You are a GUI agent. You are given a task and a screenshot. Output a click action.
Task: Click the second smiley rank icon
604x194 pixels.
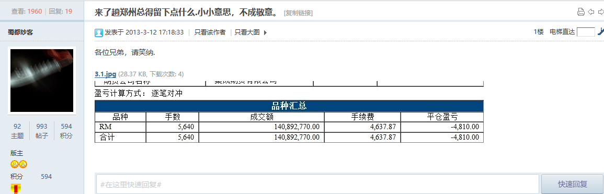point(23,164)
